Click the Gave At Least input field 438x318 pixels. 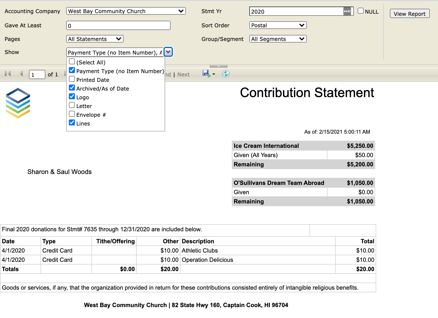[x=118, y=25]
